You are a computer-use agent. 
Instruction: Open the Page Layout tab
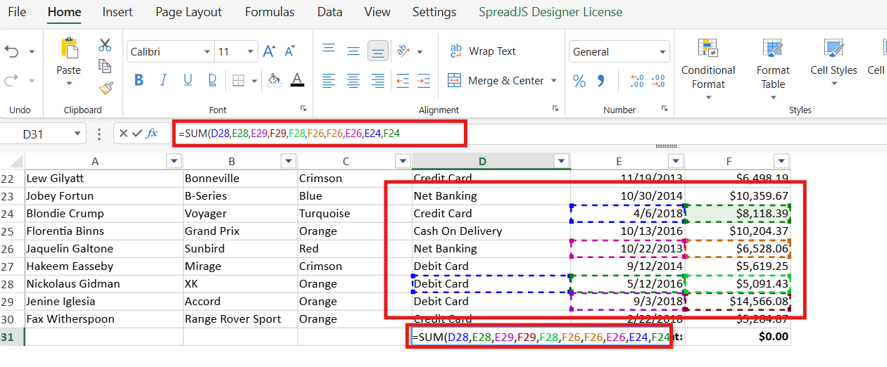click(189, 12)
